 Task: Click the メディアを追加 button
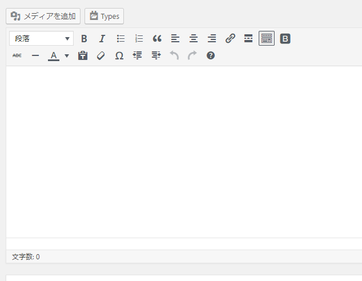tap(43, 16)
